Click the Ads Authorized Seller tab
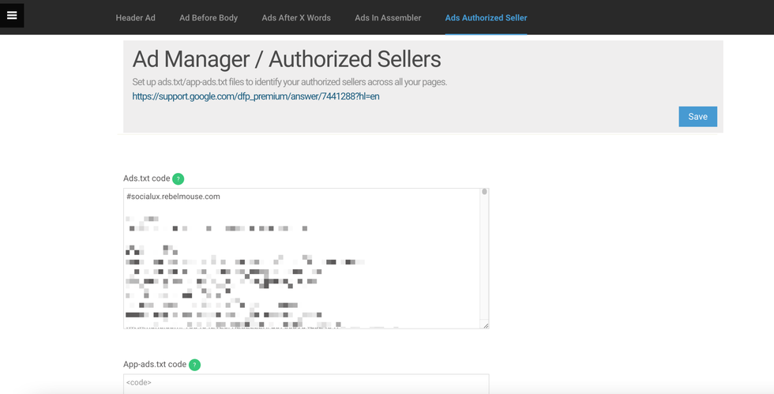This screenshot has height=394, width=774. (486, 17)
